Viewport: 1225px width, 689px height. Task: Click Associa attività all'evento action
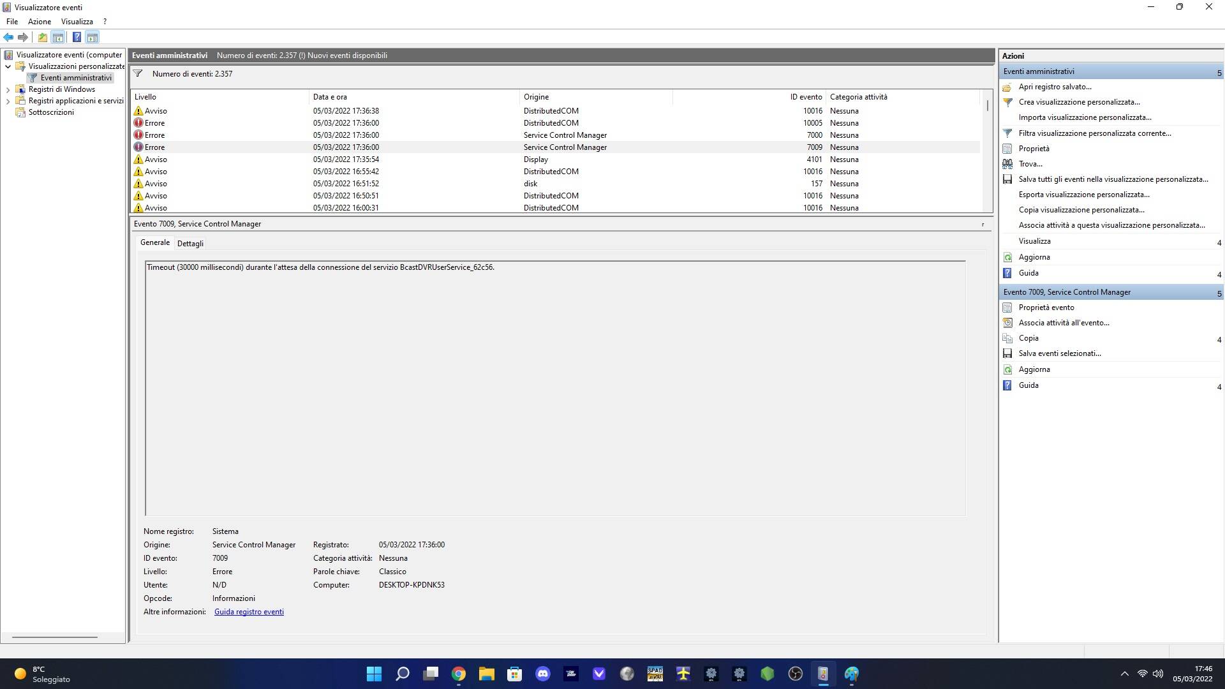coord(1064,323)
